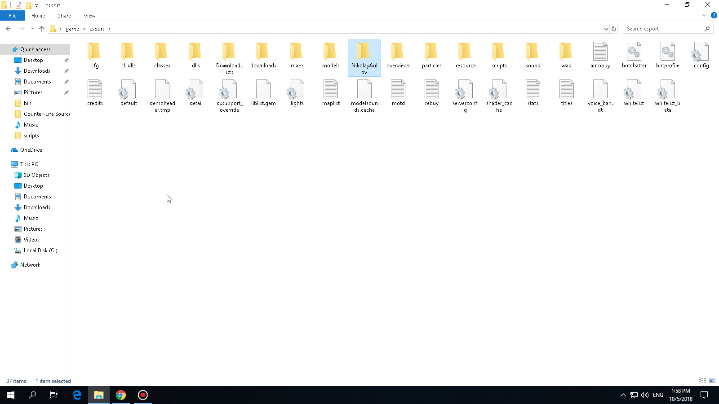Open the Help question mark icon

(x=714, y=15)
